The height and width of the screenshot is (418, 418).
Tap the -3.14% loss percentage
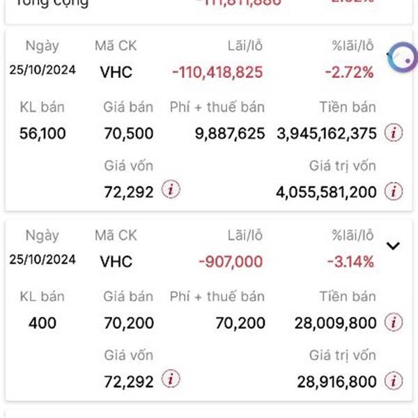click(350, 262)
